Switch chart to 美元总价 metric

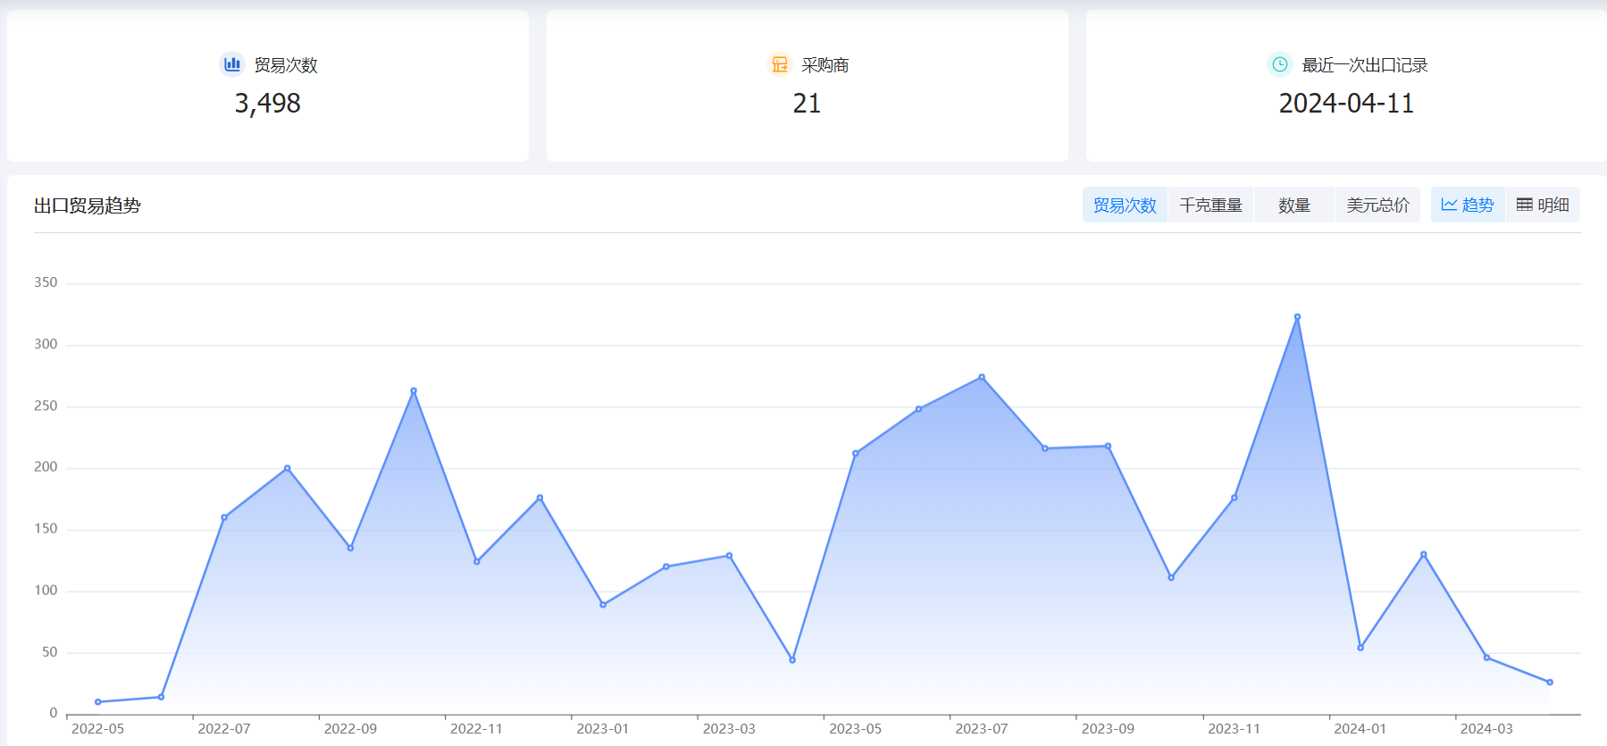pos(1377,205)
